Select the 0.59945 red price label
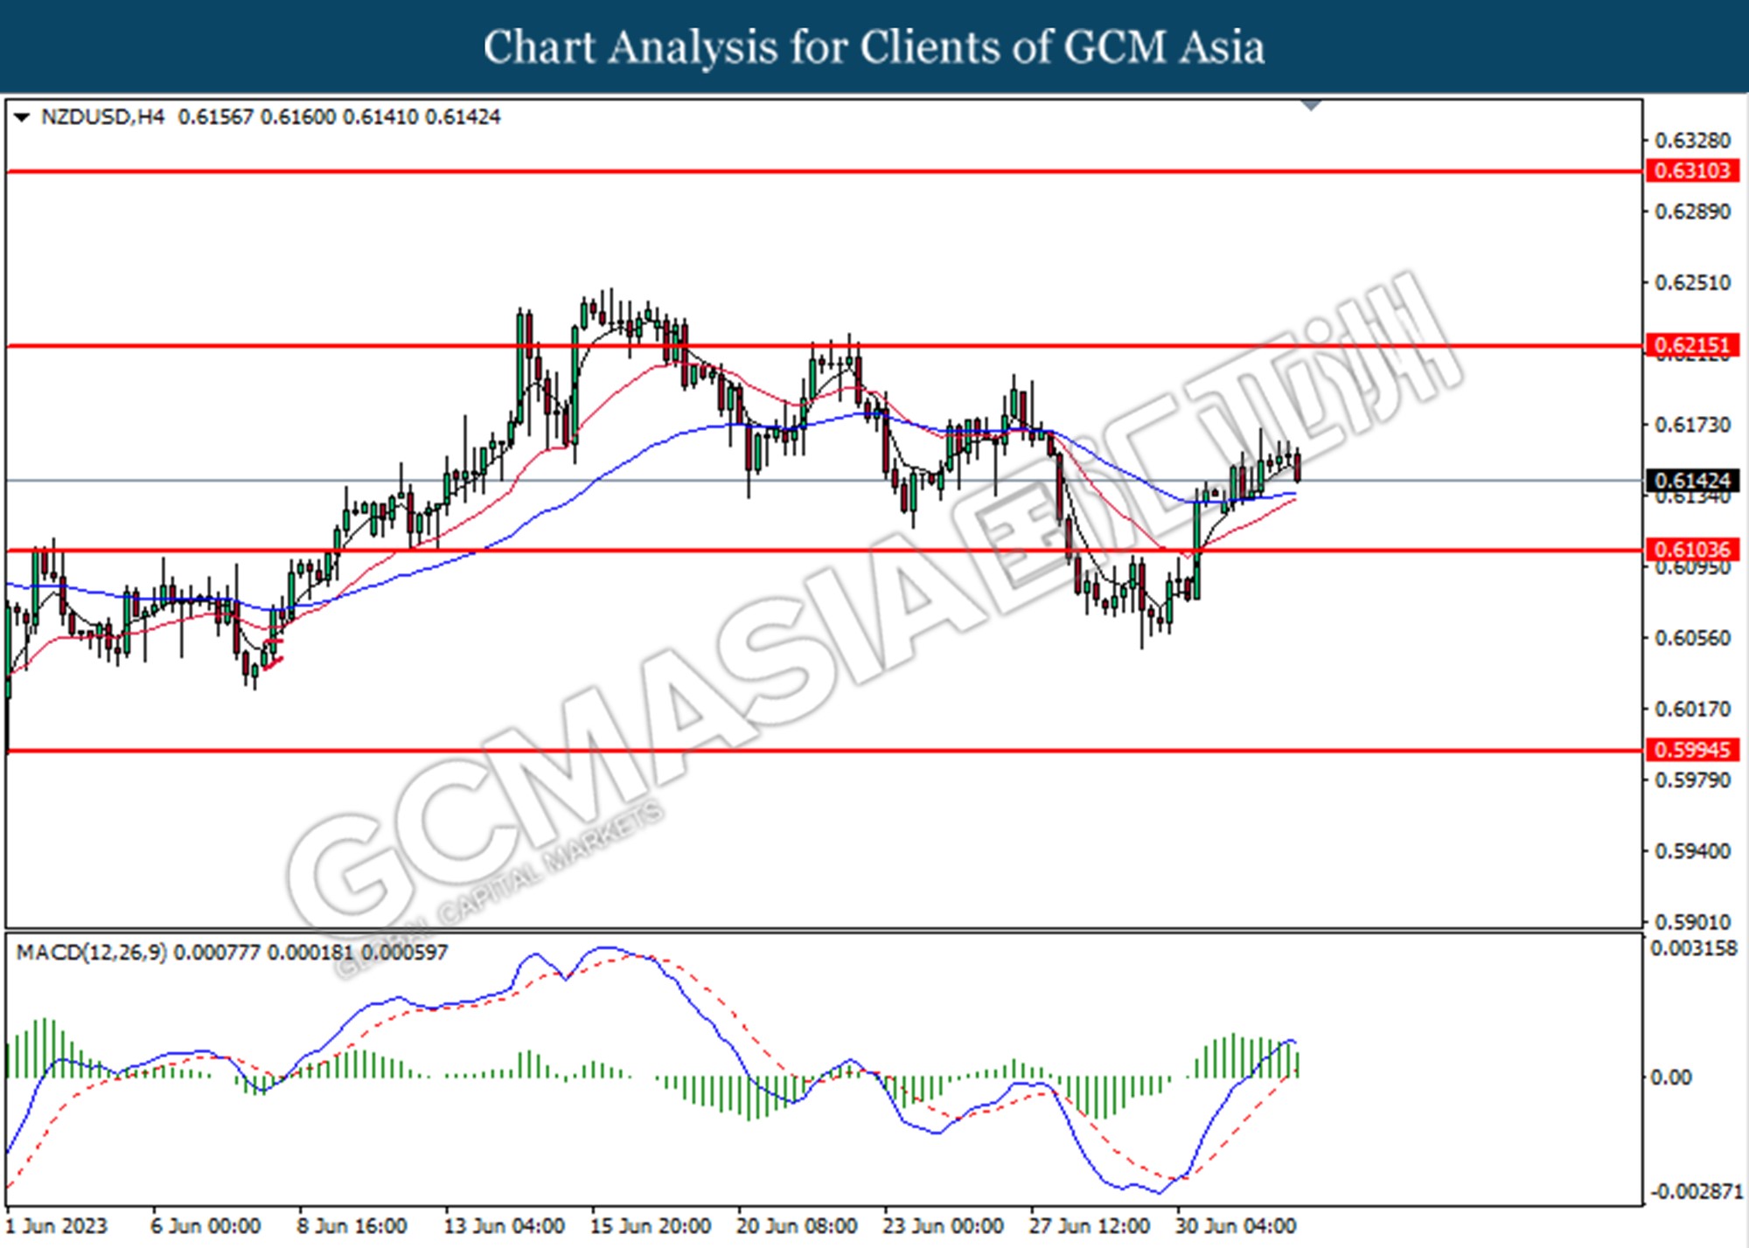1749x1248 pixels. (1693, 750)
